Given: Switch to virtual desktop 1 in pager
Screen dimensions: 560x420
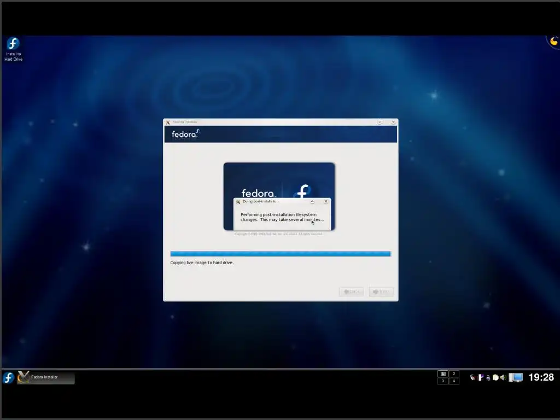Looking at the screenshot, I should click(443, 374).
